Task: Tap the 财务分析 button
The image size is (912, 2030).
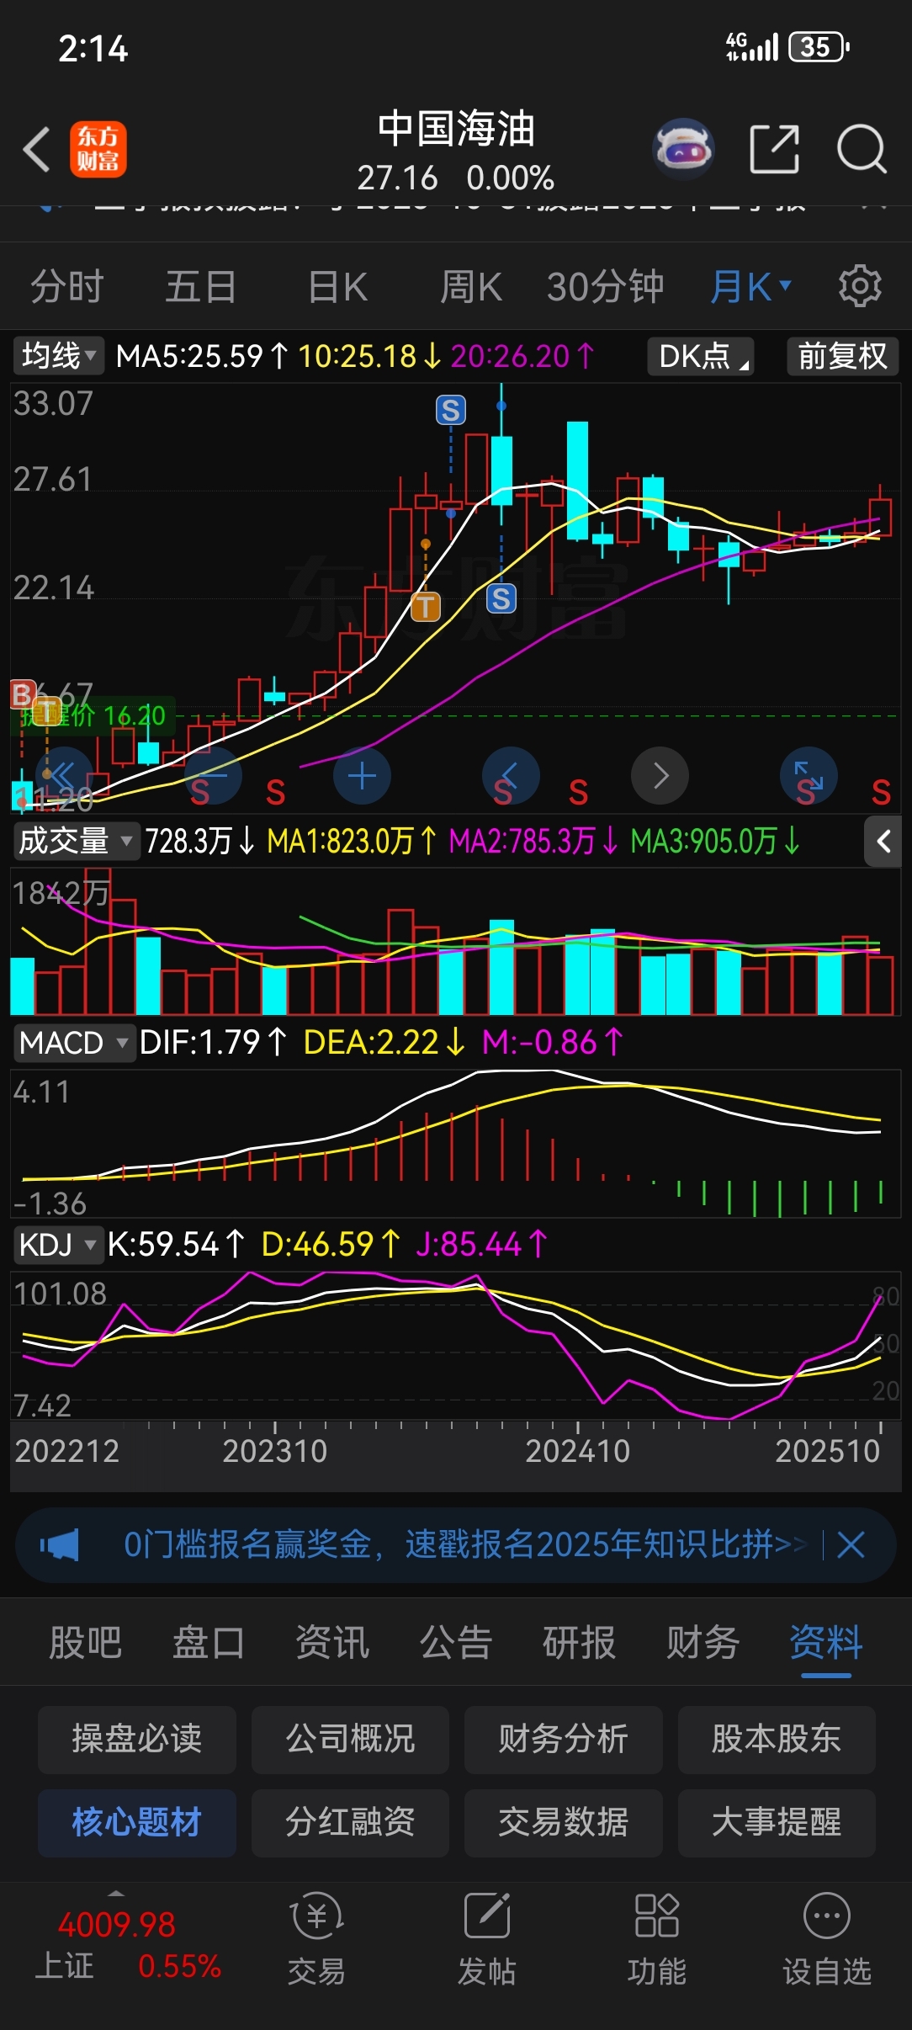Action: (x=564, y=1738)
